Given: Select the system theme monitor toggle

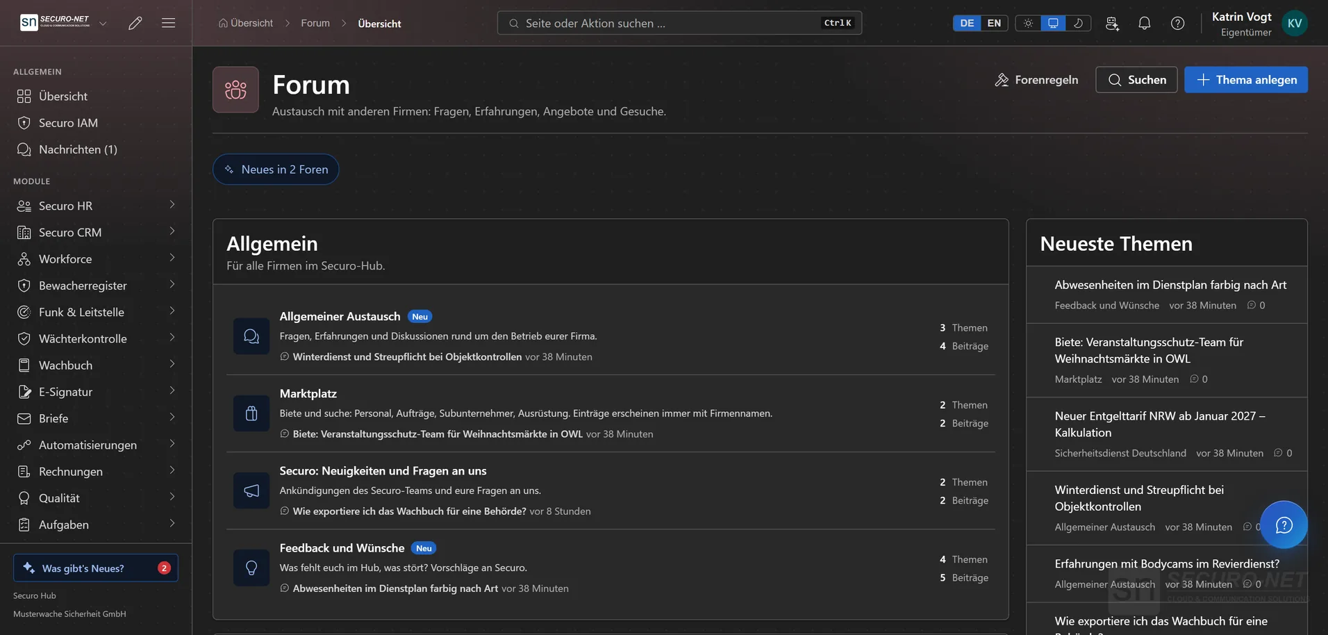Looking at the screenshot, I should tap(1053, 23).
